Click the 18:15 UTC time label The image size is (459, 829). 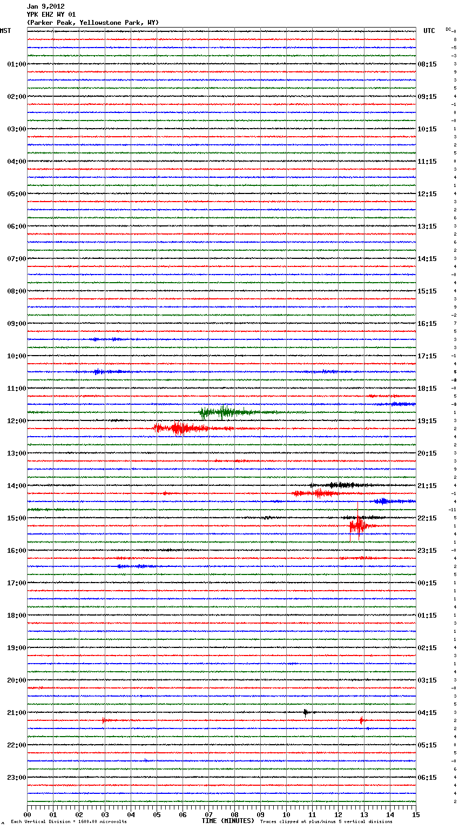click(427, 389)
